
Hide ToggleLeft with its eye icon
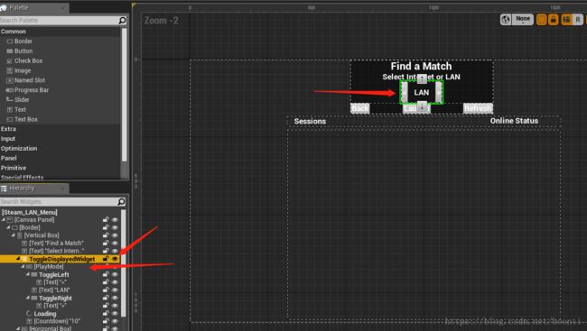click(115, 274)
